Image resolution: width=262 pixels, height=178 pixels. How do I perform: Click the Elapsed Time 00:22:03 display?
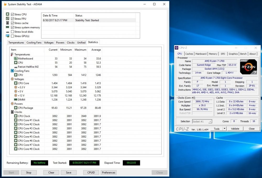click(x=131, y=163)
